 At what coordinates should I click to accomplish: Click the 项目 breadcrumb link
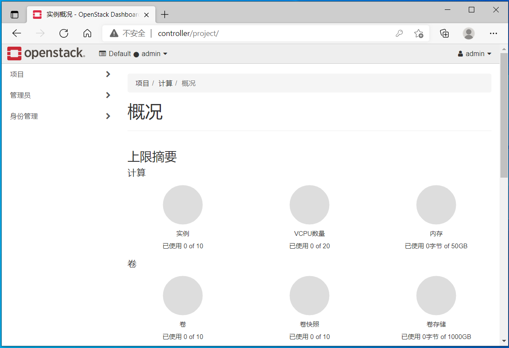tap(143, 83)
